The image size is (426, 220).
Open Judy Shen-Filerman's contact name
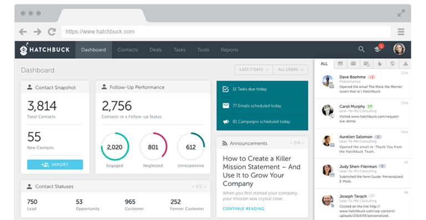[358, 166]
